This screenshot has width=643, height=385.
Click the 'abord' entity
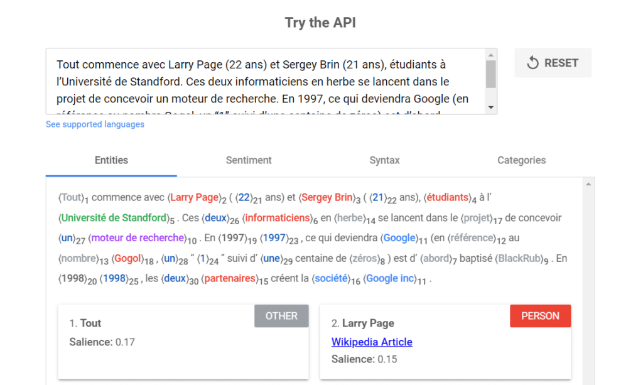[x=436, y=258]
